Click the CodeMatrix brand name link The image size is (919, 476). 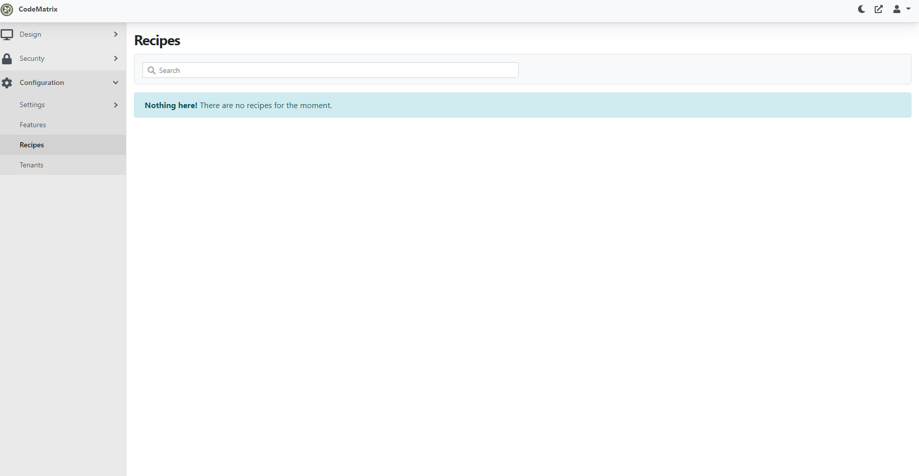click(x=38, y=9)
